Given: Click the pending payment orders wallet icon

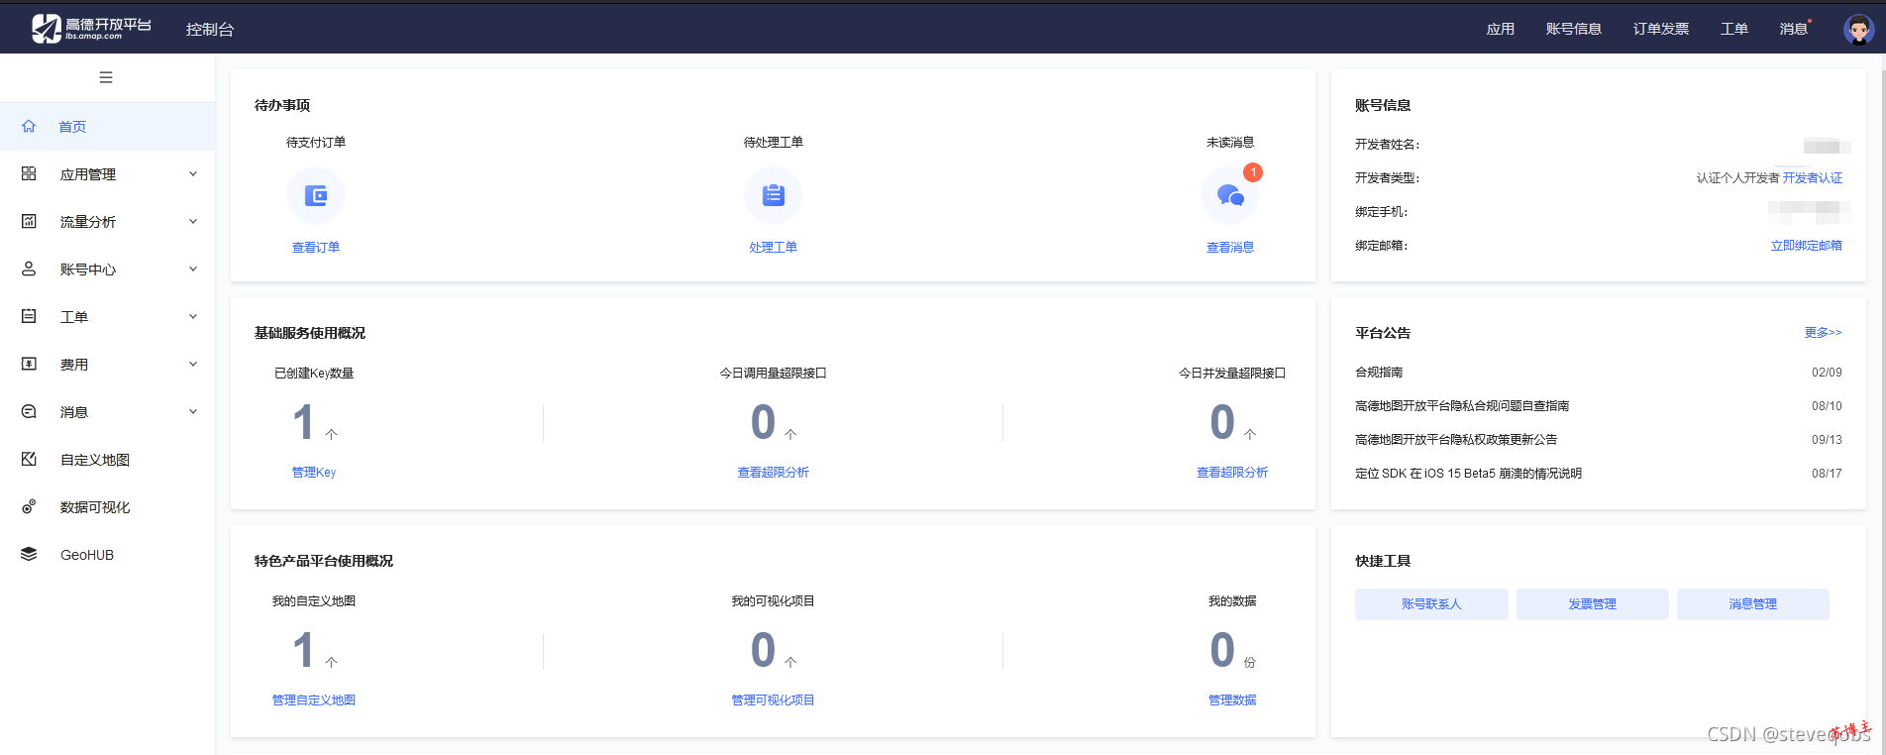Looking at the screenshot, I should click(x=316, y=196).
